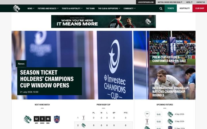The height and width of the screenshot is (129, 207).
Task: Click the Prem Rugby Cup heading
Action: click(x=103, y=105)
